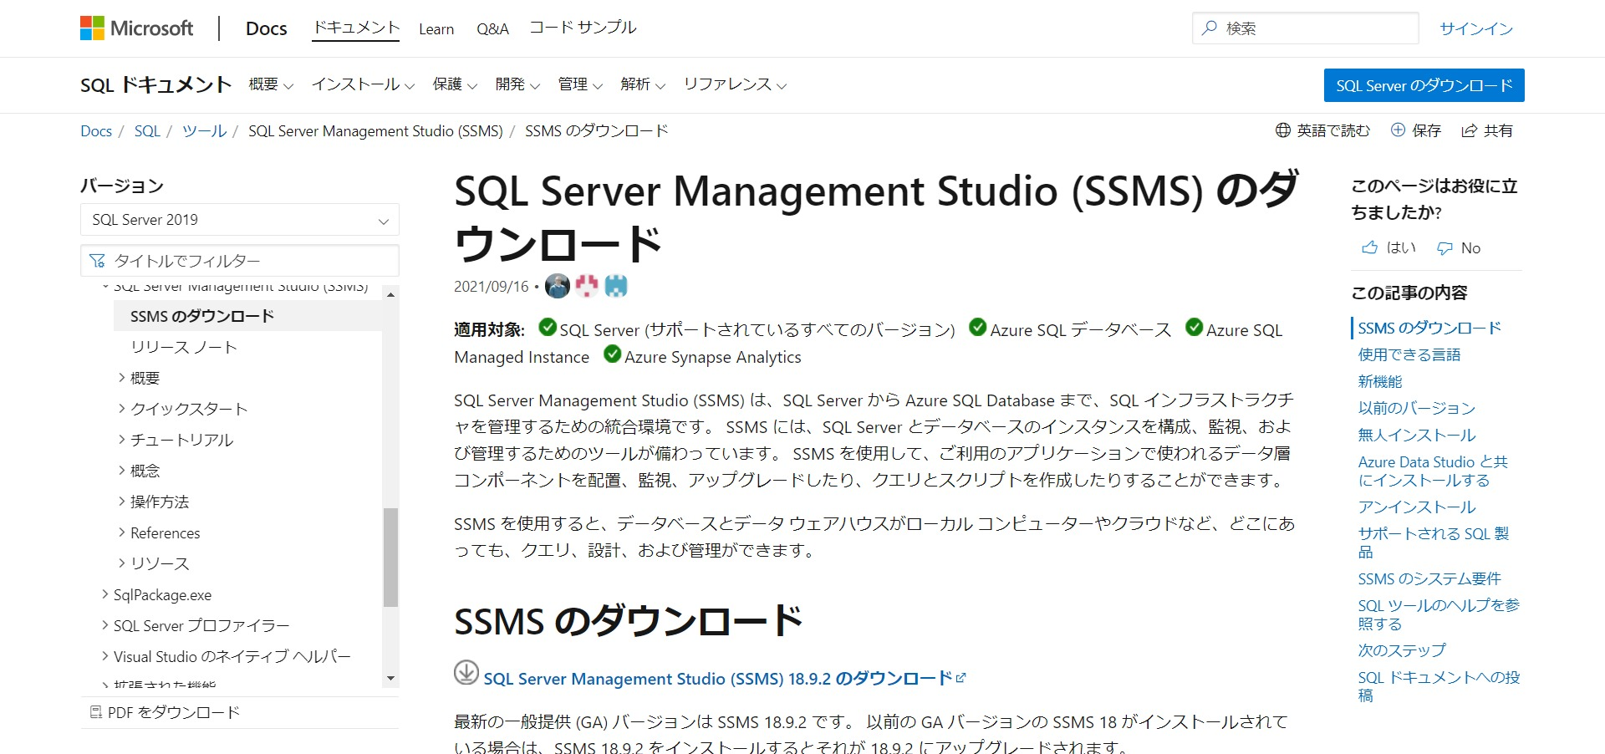Click the sidebar scrollbar down arrow
Image resolution: width=1605 pixels, height=754 pixels.
(x=390, y=678)
